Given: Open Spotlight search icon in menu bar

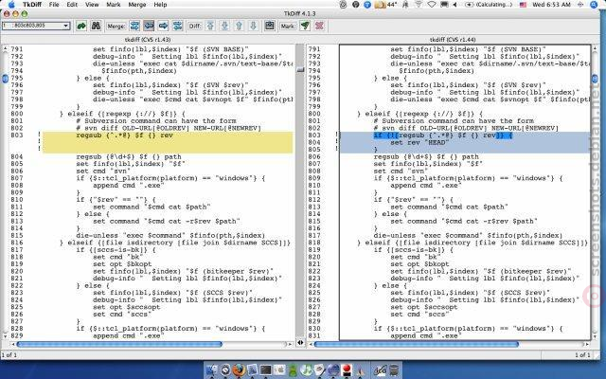Looking at the screenshot, I should (x=595, y=5).
